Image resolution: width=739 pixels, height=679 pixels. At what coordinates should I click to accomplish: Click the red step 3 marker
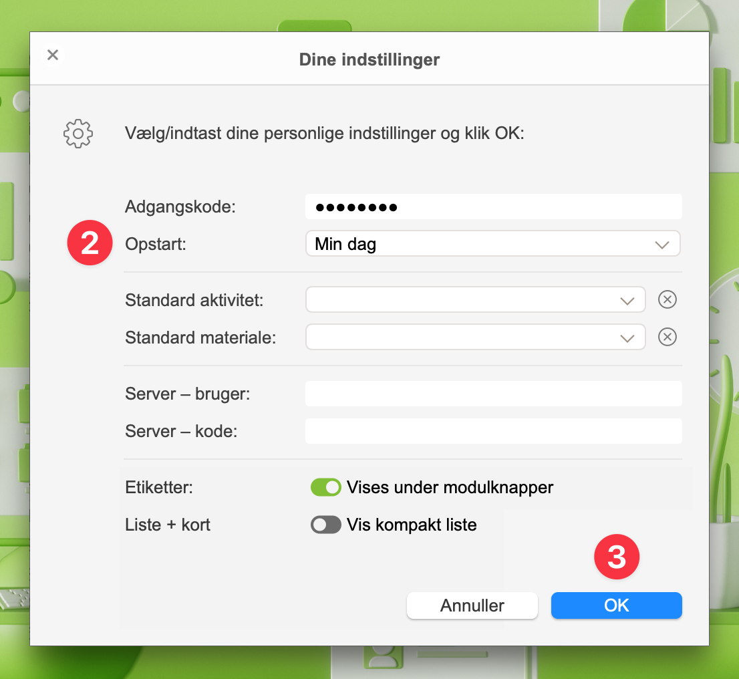tap(617, 557)
